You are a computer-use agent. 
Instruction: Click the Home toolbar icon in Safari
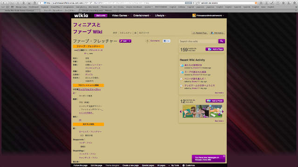[24, 3]
